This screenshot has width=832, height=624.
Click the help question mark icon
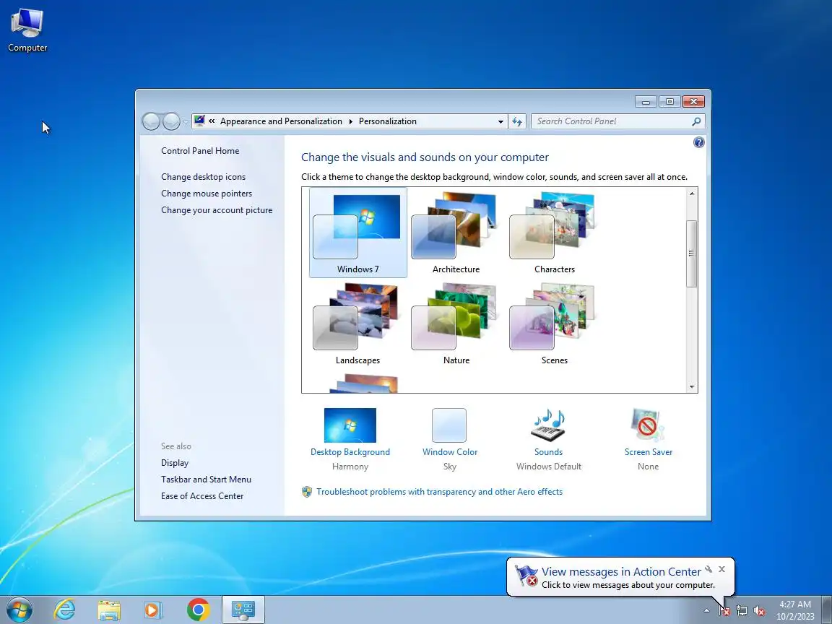point(699,142)
